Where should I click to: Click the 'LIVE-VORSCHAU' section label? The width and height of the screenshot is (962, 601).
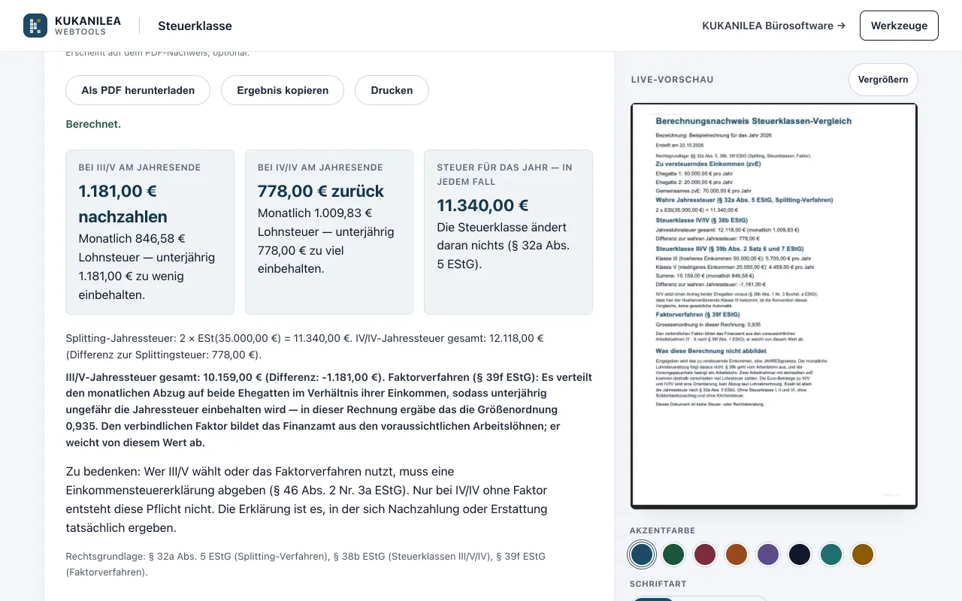tap(672, 80)
